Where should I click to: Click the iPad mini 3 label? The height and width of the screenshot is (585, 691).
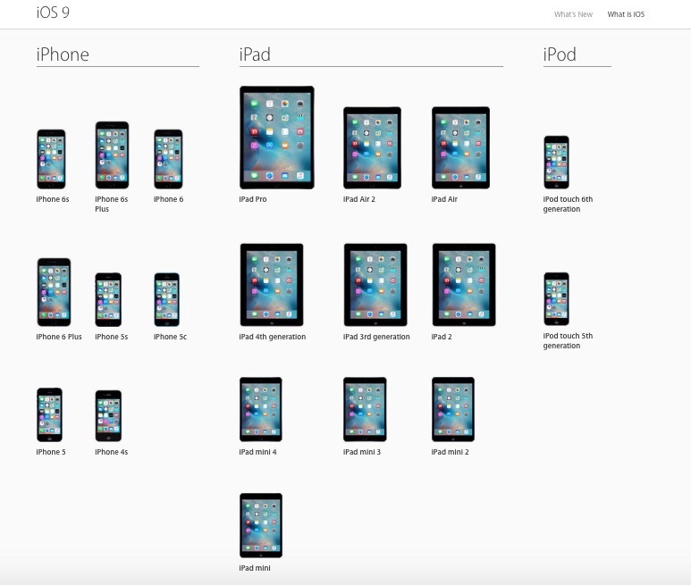362,452
